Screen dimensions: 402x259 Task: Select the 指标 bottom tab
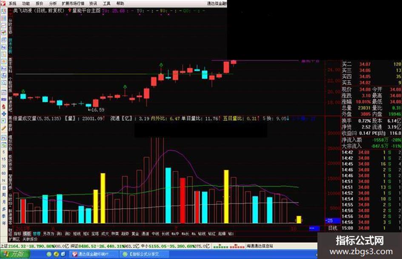(17, 233)
